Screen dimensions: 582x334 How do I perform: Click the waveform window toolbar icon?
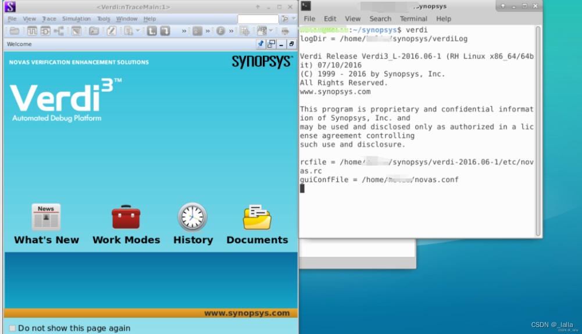pyautogui.click(x=31, y=31)
